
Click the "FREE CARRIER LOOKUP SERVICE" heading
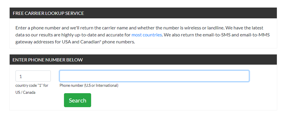(48, 13)
